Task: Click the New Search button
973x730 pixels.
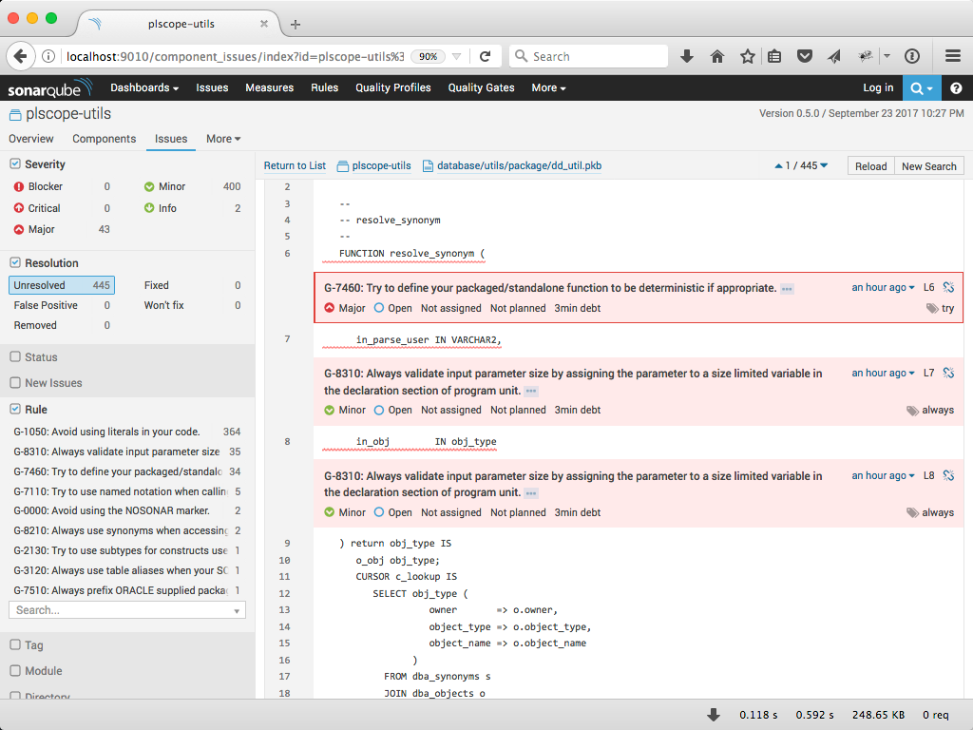Action: [929, 166]
